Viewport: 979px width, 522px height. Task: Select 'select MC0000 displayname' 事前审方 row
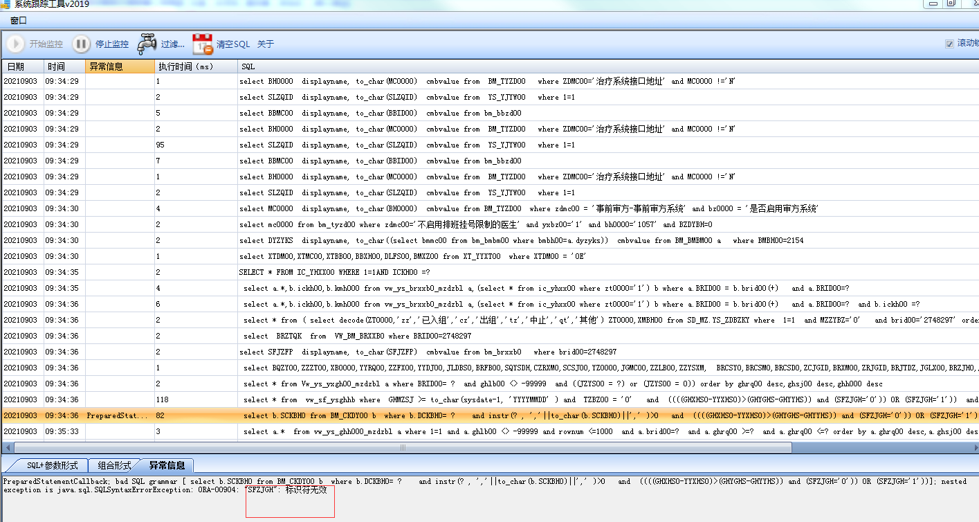490,208
